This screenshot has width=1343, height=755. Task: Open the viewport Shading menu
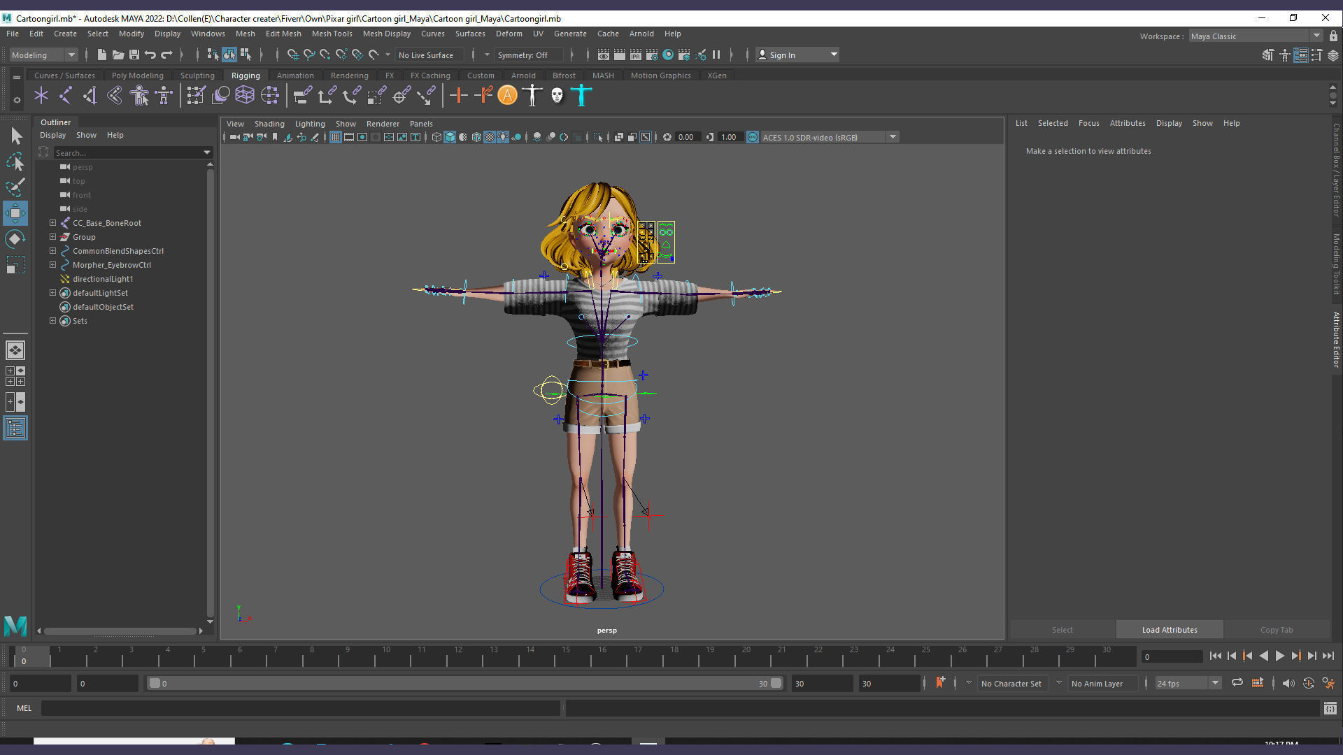269,124
